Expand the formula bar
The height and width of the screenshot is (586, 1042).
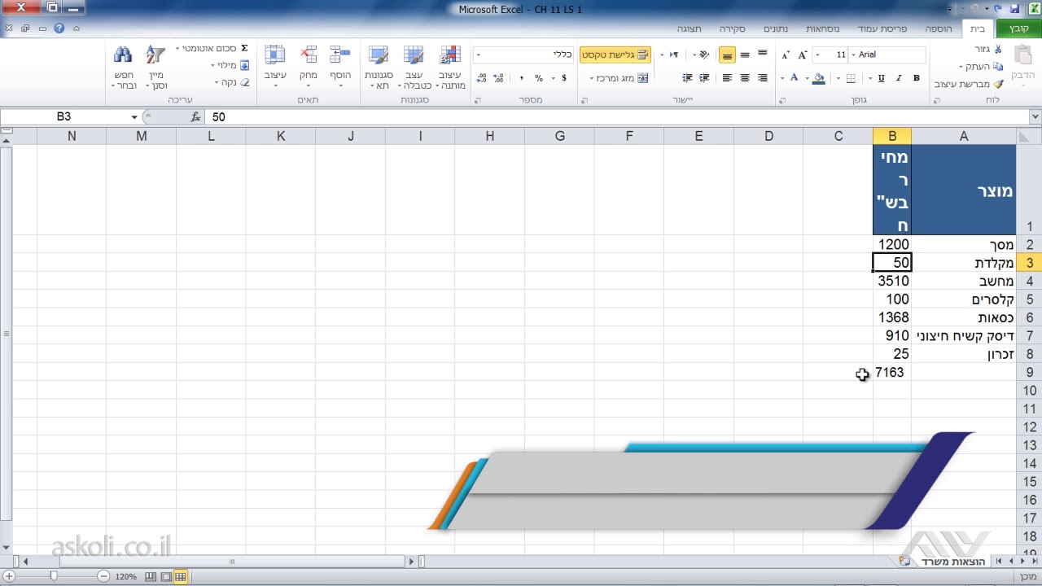pos(1035,117)
